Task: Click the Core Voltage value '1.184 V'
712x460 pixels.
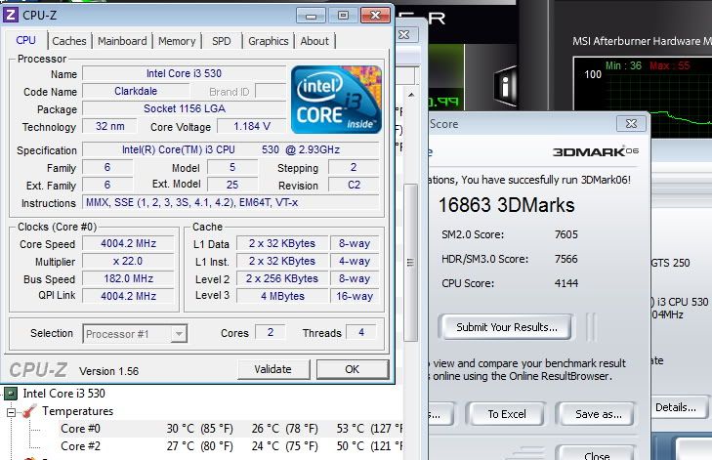Action: coord(252,126)
